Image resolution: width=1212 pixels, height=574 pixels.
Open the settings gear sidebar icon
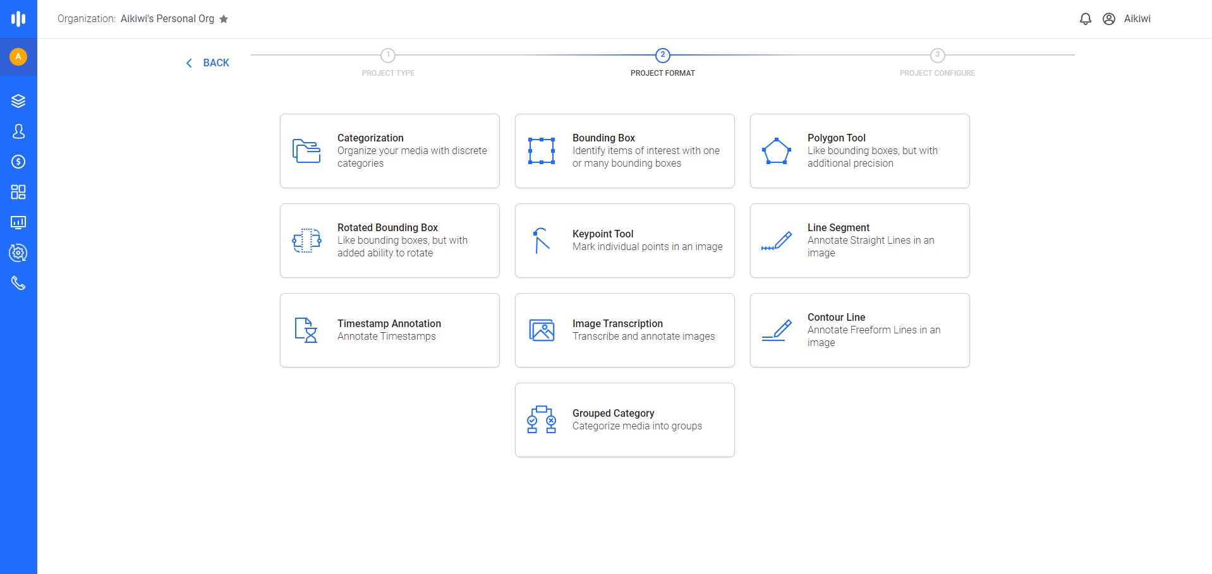18,253
